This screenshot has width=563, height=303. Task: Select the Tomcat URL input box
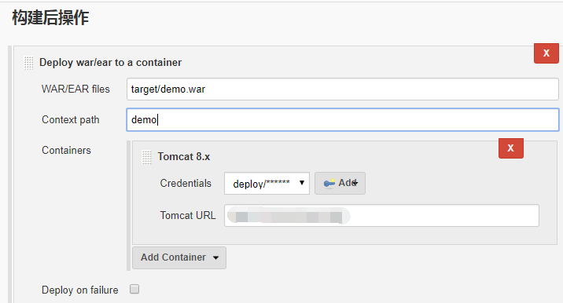(x=381, y=216)
